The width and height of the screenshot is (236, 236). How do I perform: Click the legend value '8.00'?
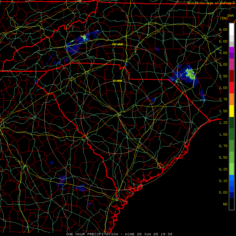point(223,29)
